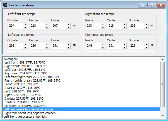Click results scrollbar down arrow

[x=163, y=115]
